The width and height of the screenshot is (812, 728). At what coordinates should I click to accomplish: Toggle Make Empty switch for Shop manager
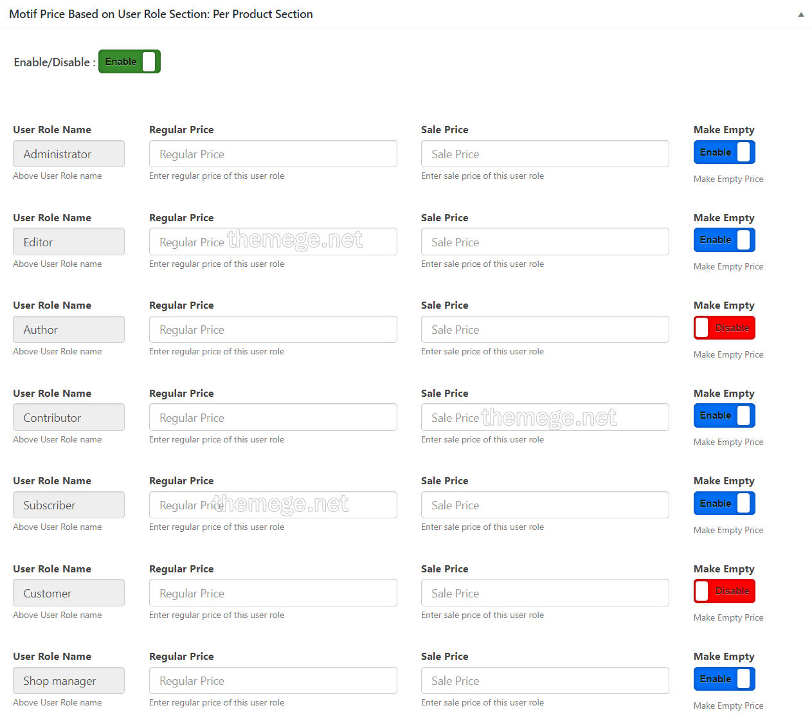pos(724,679)
